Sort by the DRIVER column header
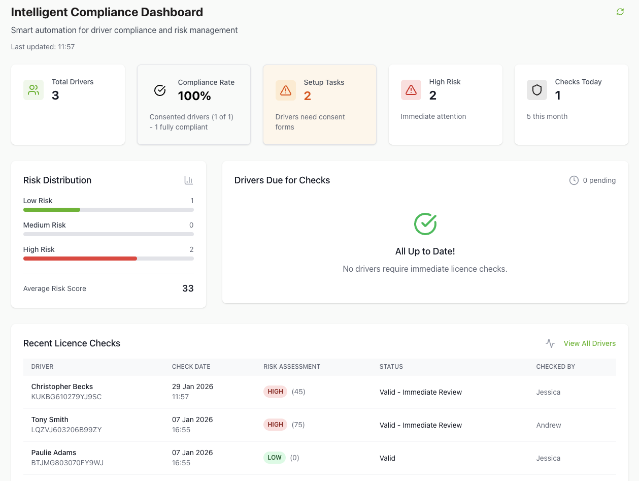 click(42, 366)
